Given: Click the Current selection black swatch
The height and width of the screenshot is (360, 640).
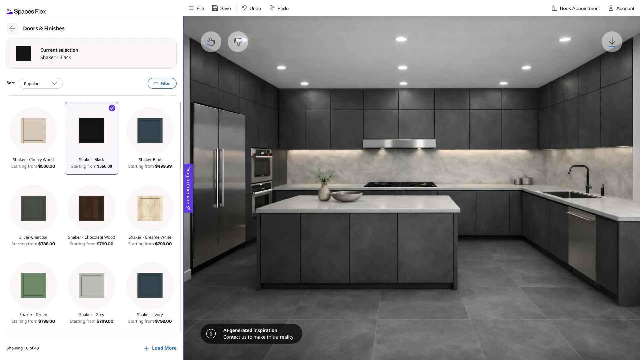Looking at the screenshot, I should click(23, 54).
